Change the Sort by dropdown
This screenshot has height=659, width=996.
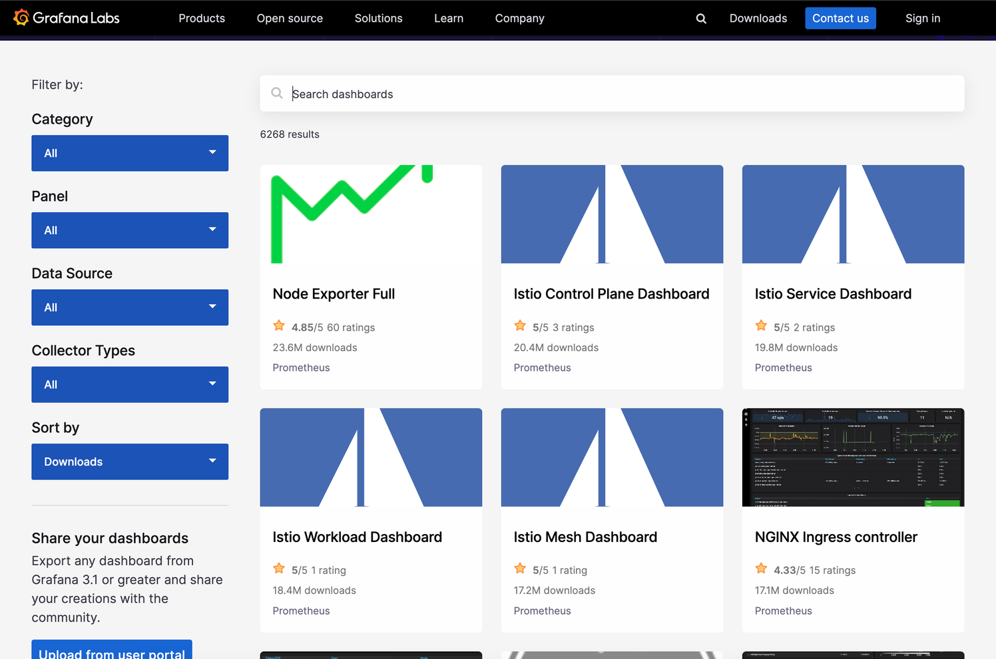[x=129, y=461]
